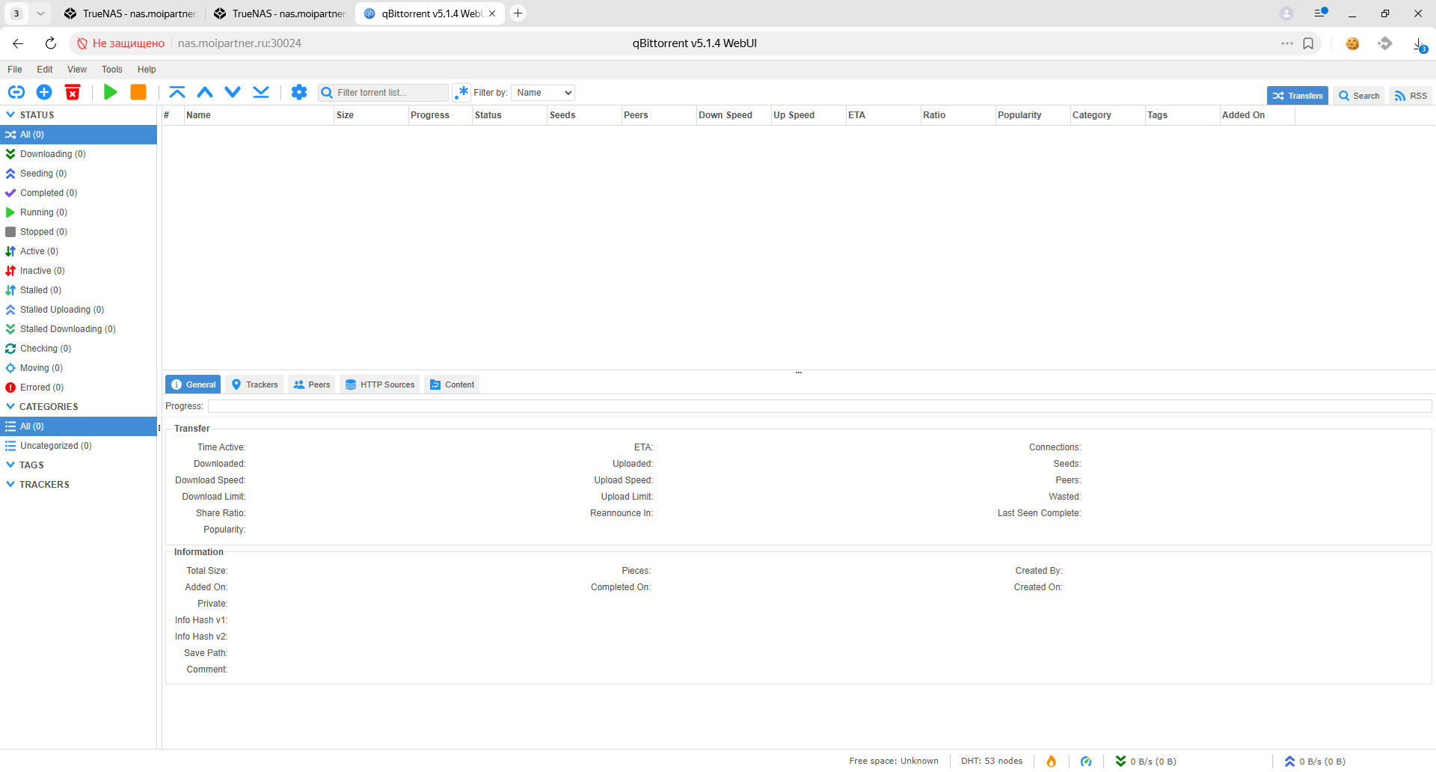Collapse the STATUS filter section
The image size is (1436, 772).
(x=10, y=115)
